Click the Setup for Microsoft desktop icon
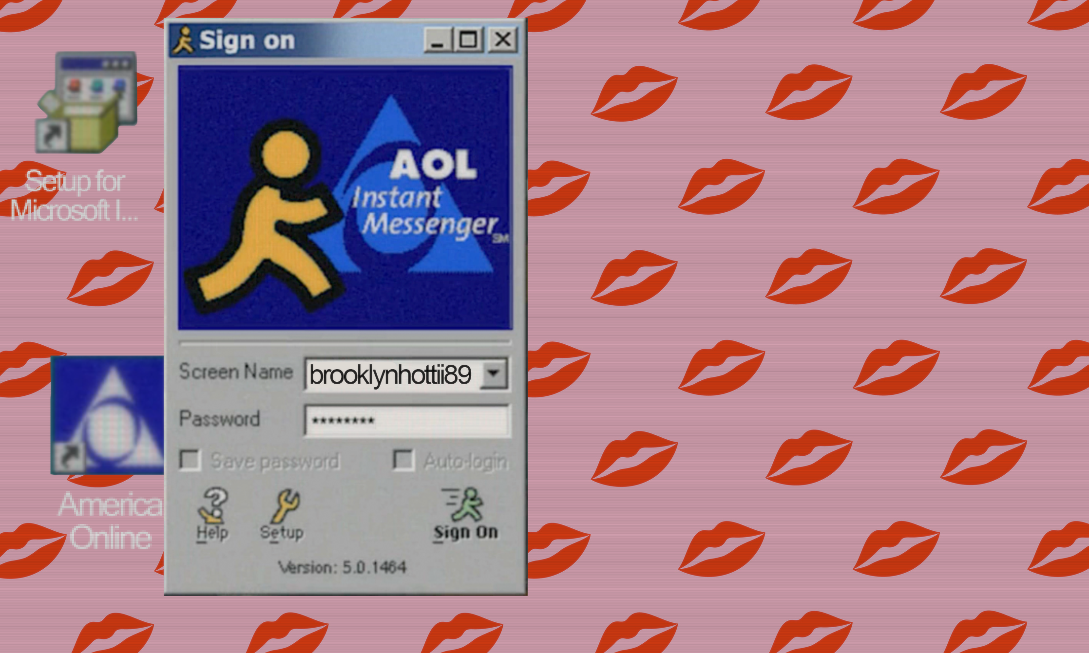This screenshot has width=1089, height=653. 87,103
